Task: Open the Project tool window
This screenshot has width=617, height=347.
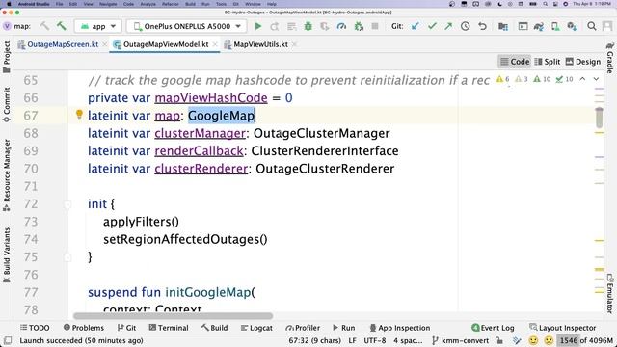Action: click(7, 57)
